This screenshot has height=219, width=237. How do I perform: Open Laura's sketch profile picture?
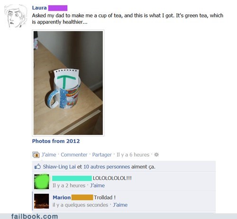16,16
